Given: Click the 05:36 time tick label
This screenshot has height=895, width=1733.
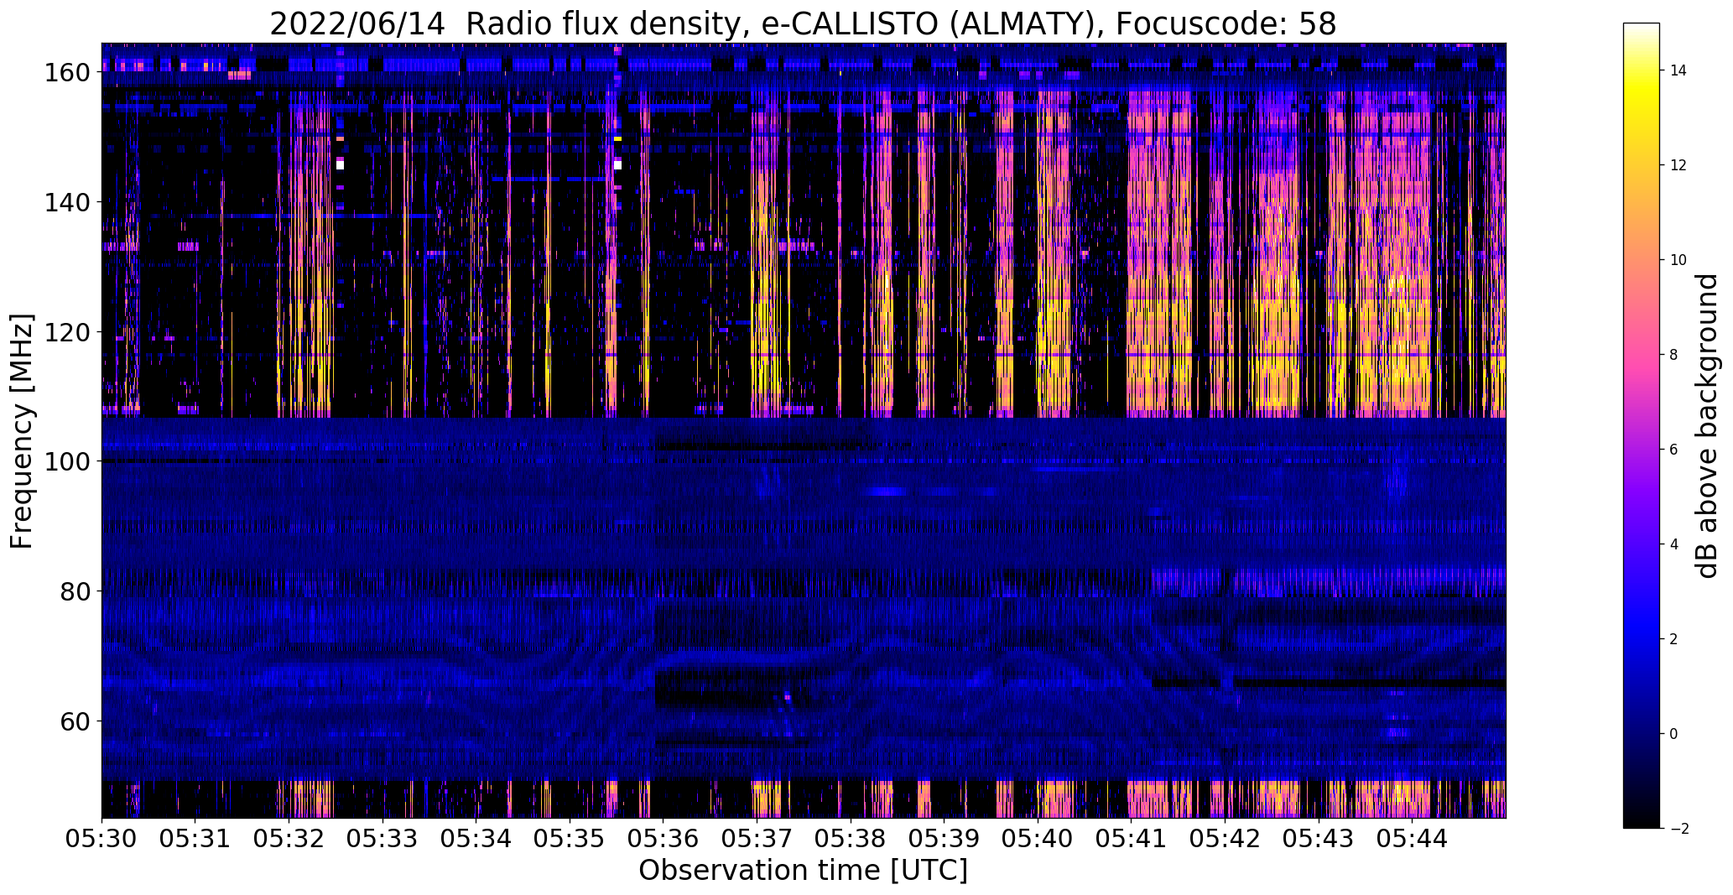Looking at the screenshot, I should click(664, 838).
